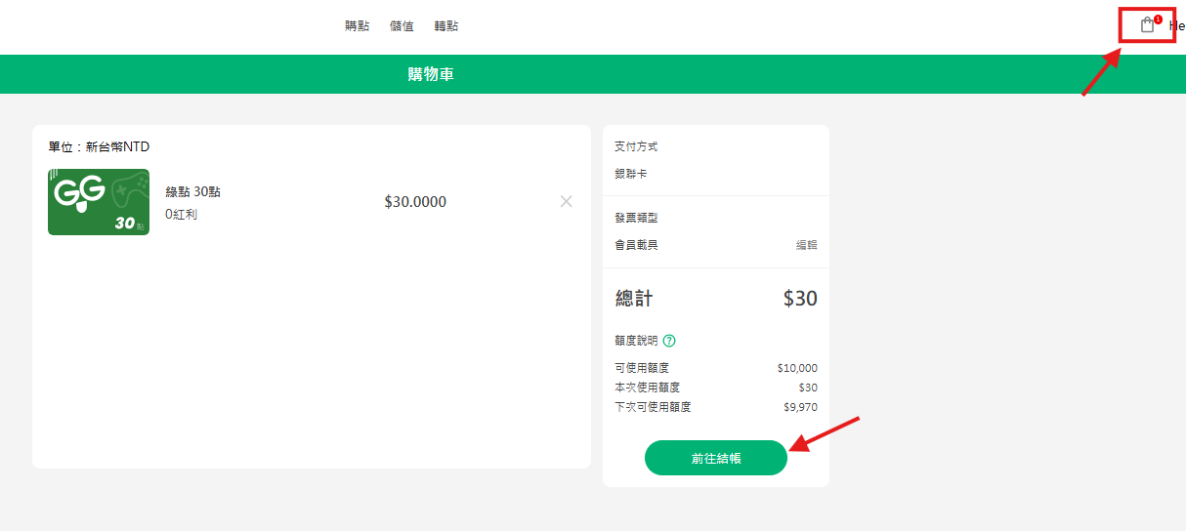Select the 轉點 navigation item

click(446, 26)
